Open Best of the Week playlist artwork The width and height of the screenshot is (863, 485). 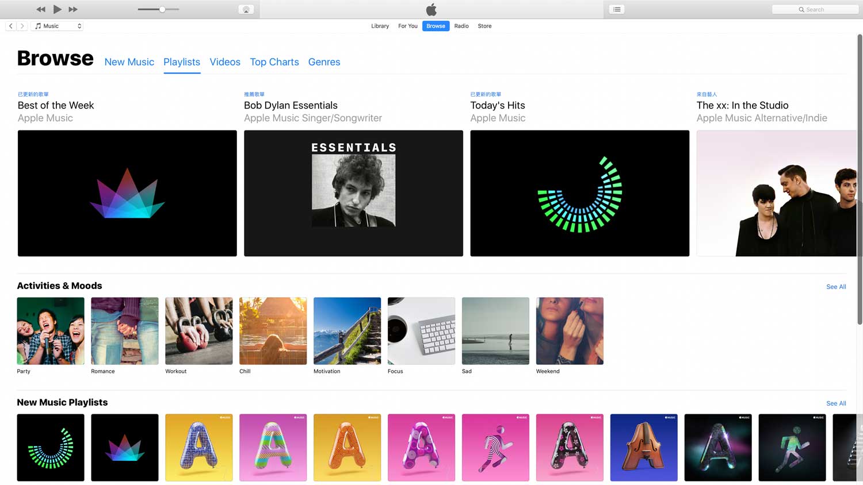127,193
